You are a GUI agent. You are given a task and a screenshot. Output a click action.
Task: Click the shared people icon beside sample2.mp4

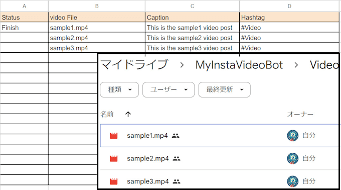177,159
